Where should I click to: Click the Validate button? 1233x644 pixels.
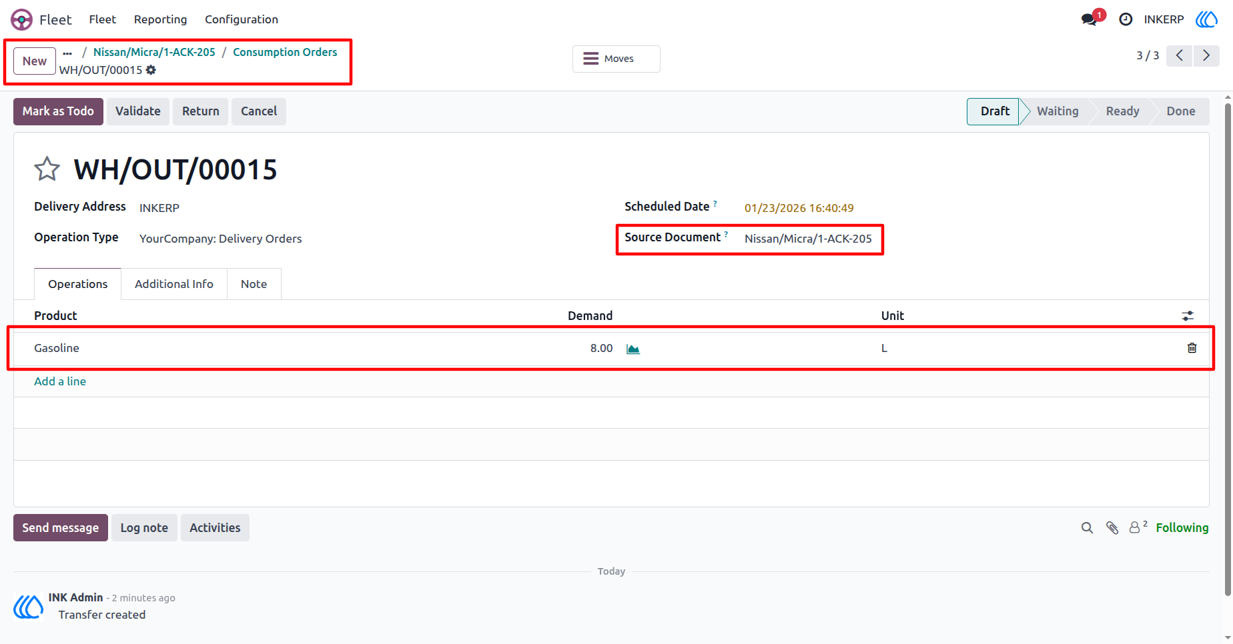[x=138, y=111]
